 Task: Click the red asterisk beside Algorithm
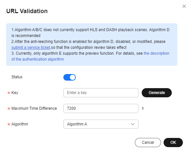(9, 124)
